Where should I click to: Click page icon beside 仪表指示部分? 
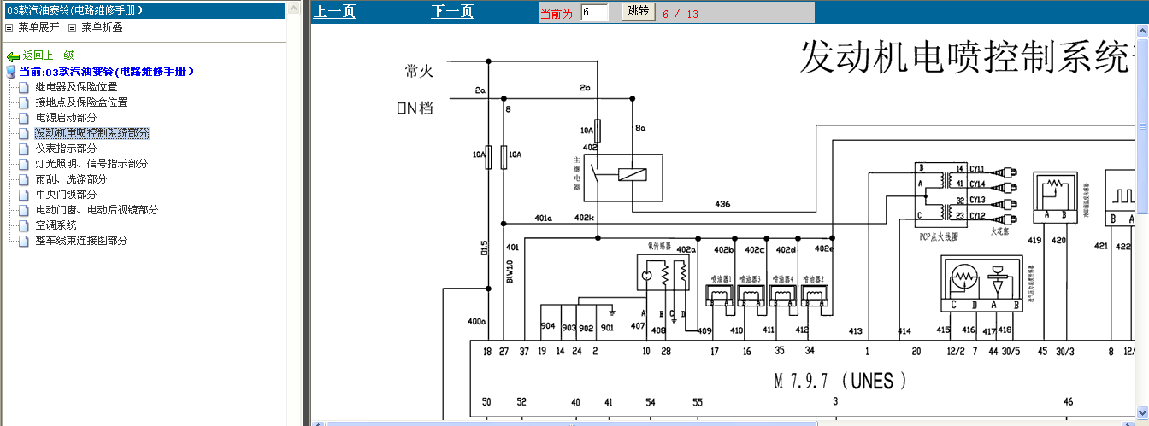pyautogui.click(x=23, y=149)
